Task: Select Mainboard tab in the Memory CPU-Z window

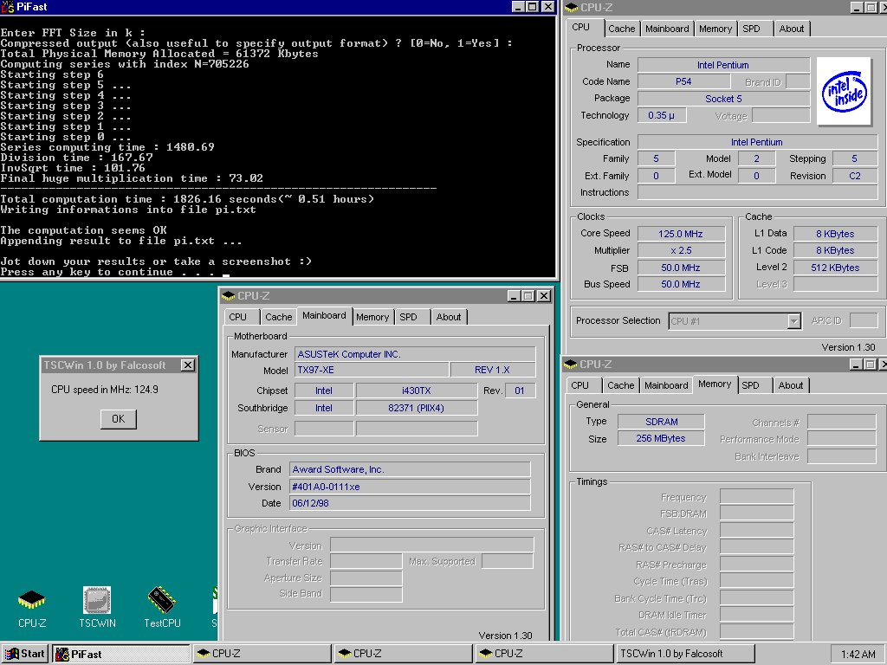Action: pyautogui.click(x=666, y=385)
